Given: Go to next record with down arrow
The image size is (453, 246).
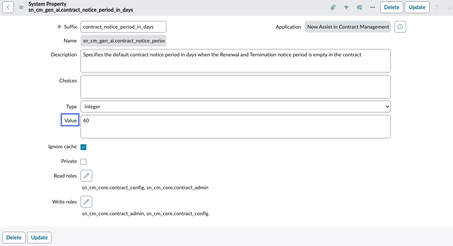Looking at the screenshot, I should coord(450,7).
